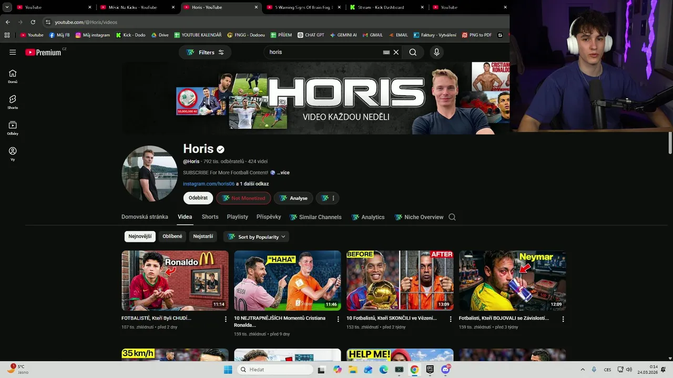Open File Explorer from taskbar
This screenshot has height=378, width=673.
coord(353,370)
